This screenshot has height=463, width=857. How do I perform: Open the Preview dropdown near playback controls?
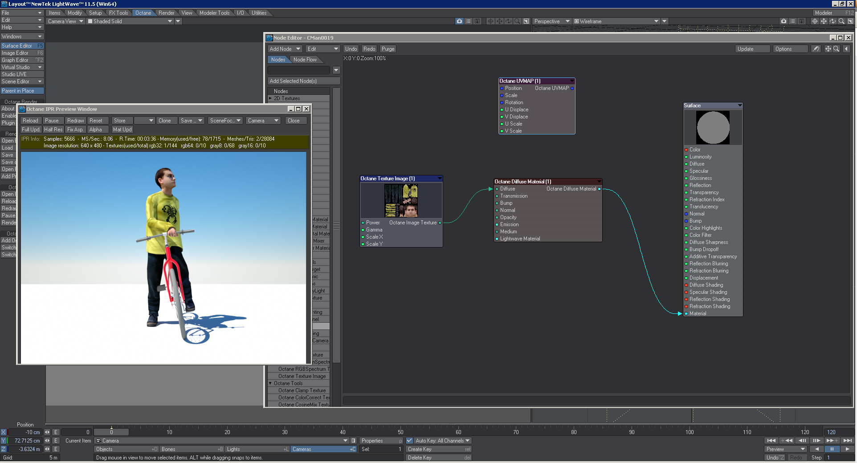(786, 449)
